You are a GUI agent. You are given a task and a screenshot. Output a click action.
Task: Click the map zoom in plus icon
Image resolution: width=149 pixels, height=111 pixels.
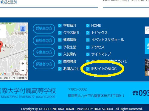tap(23, 63)
